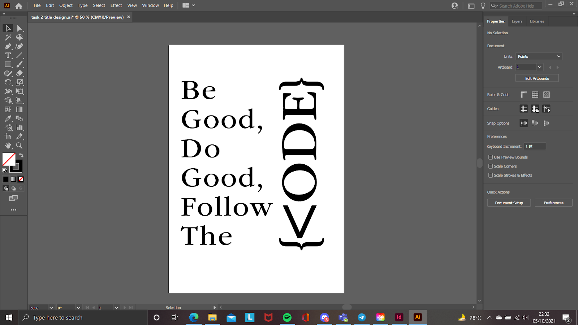Select the Shape Builder tool
The width and height of the screenshot is (578, 325).
(8, 100)
